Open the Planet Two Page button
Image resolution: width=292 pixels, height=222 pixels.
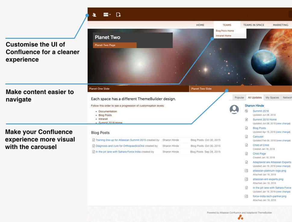pos(115,45)
